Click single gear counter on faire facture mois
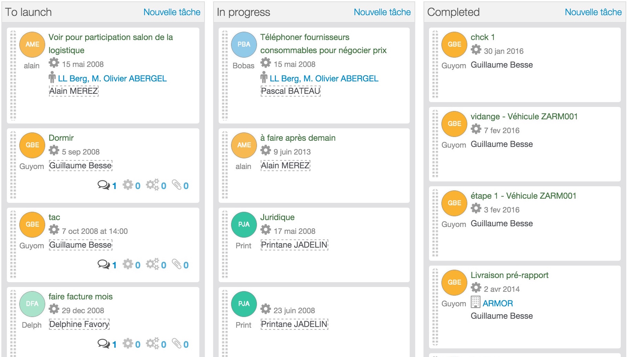 tap(128, 344)
